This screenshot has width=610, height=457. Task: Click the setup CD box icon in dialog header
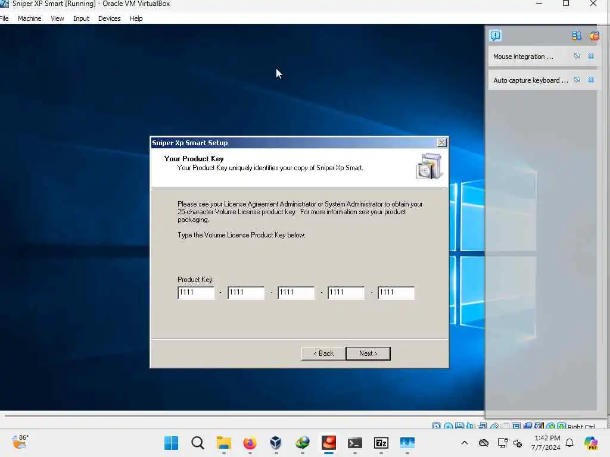click(x=429, y=166)
